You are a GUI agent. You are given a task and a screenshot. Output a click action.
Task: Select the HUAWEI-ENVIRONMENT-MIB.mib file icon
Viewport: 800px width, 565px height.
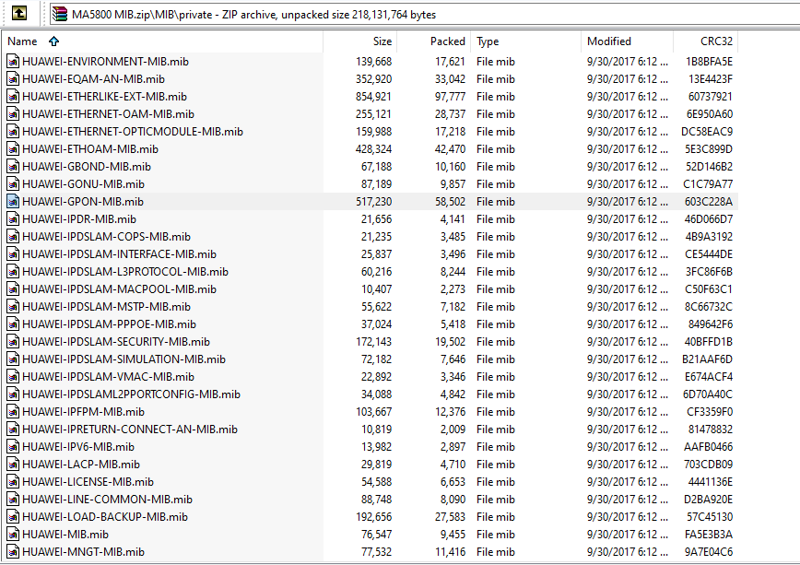click(13, 62)
